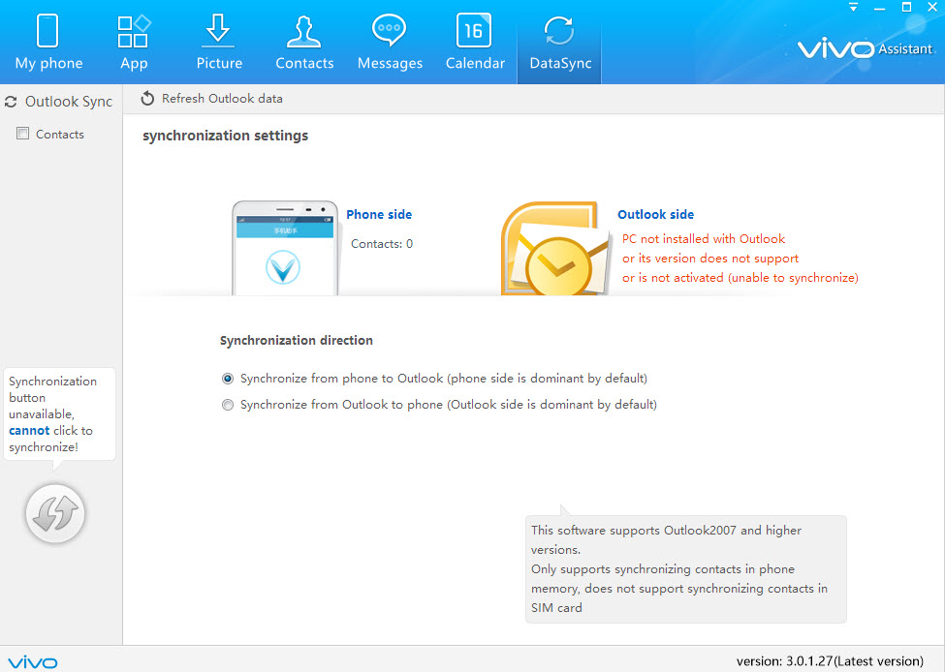Image resolution: width=945 pixels, height=672 pixels.
Task: Click the Outlook envelope logo image
Action: click(554, 252)
